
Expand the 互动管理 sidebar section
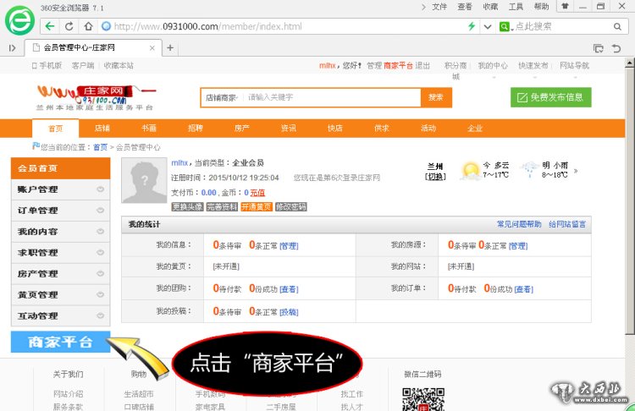coord(60,316)
